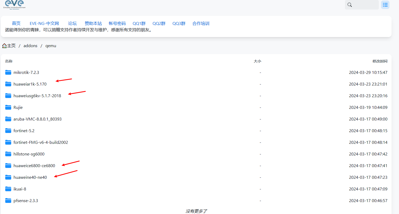Click the folder icon for huaweiar1k-5.170
399x214 pixels.
pyautogui.click(x=8, y=84)
